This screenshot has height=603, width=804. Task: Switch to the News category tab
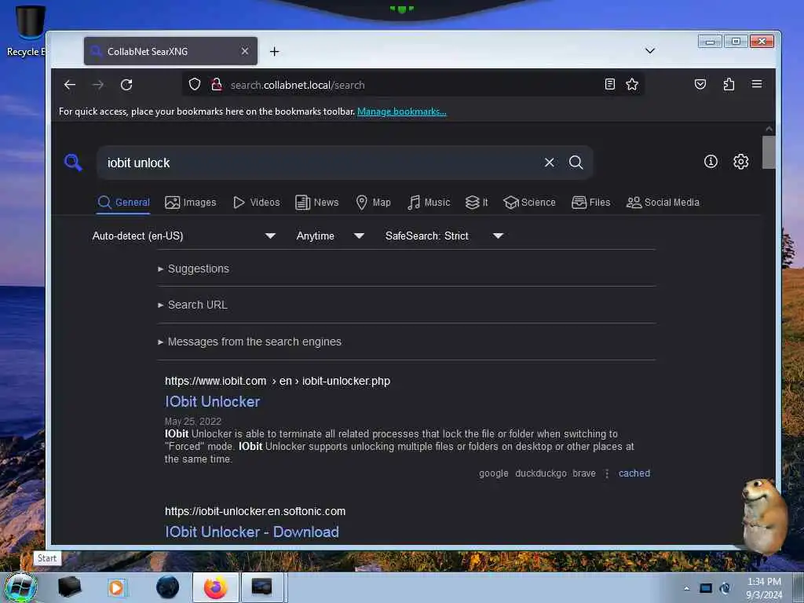[x=317, y=203]
